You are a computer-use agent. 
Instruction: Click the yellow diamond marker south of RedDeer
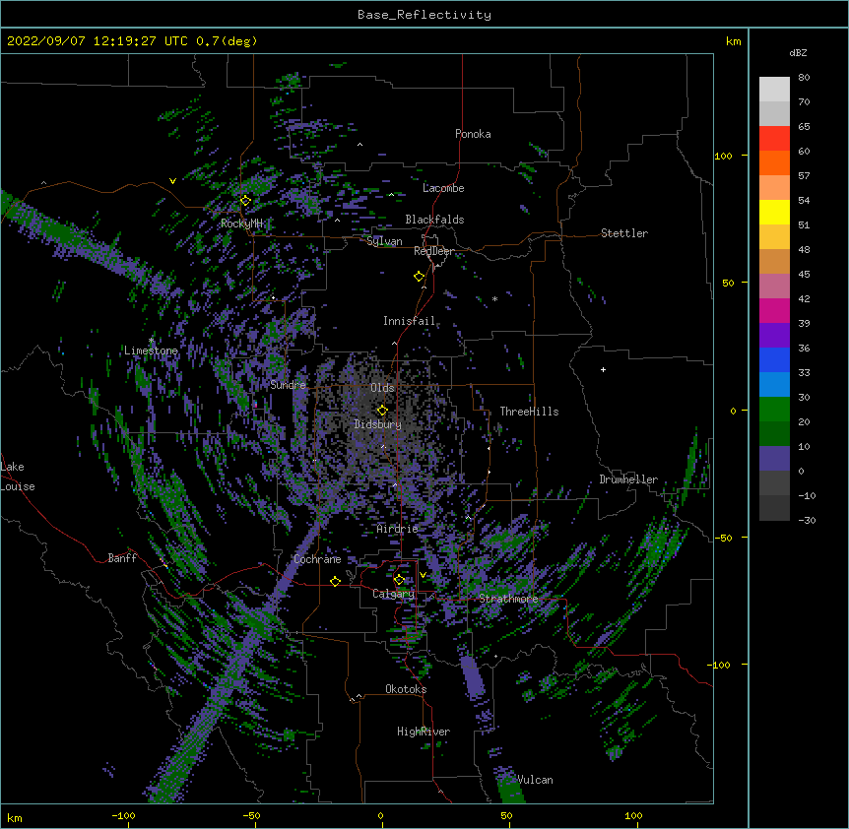pos(419,277)
